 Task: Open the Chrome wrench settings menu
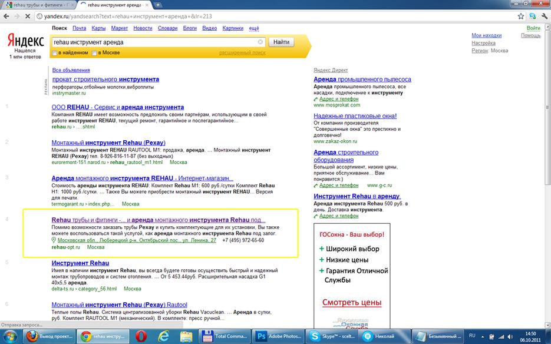(x=543, y=16)
